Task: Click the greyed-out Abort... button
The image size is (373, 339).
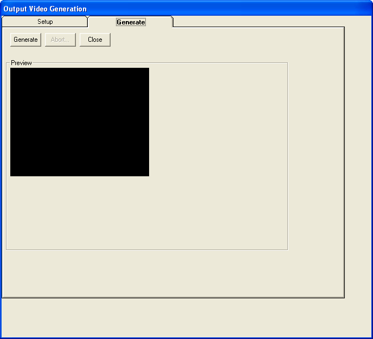Action: pyautogui.click(x=60, y=40)
